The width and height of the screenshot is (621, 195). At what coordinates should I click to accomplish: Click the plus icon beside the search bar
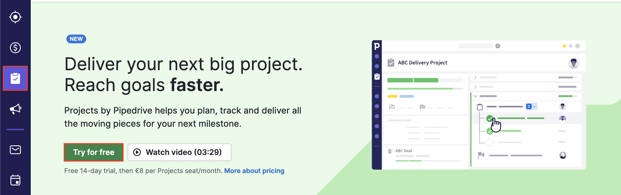(498, 46)
